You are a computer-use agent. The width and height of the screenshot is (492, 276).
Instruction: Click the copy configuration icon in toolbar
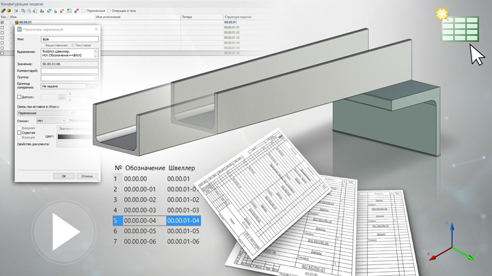pyautogui.click(x=23, y=11)
